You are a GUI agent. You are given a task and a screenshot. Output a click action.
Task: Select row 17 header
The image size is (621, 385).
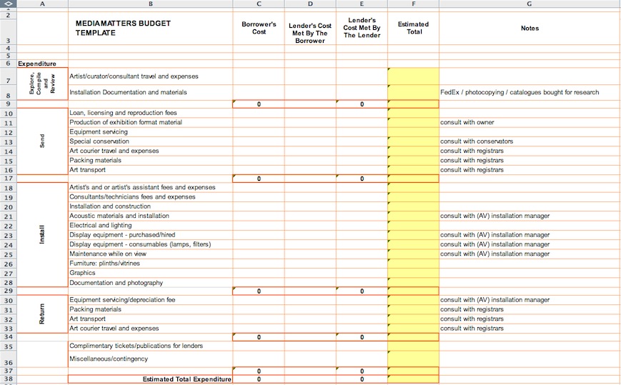tap(9, 179)
